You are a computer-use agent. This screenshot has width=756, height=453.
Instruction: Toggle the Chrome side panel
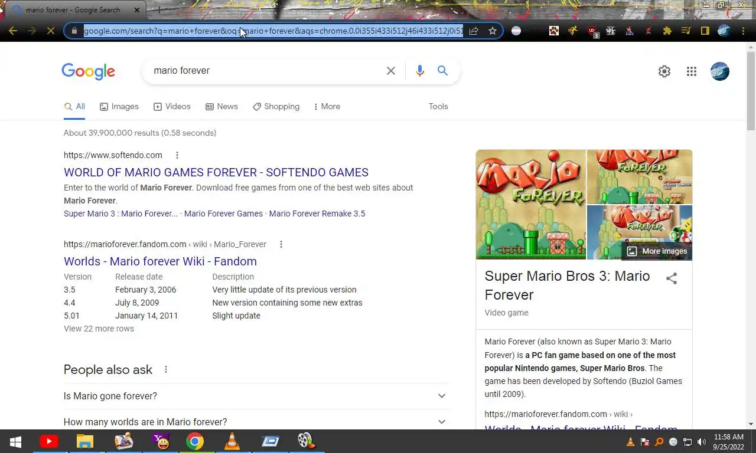point(705,31)
